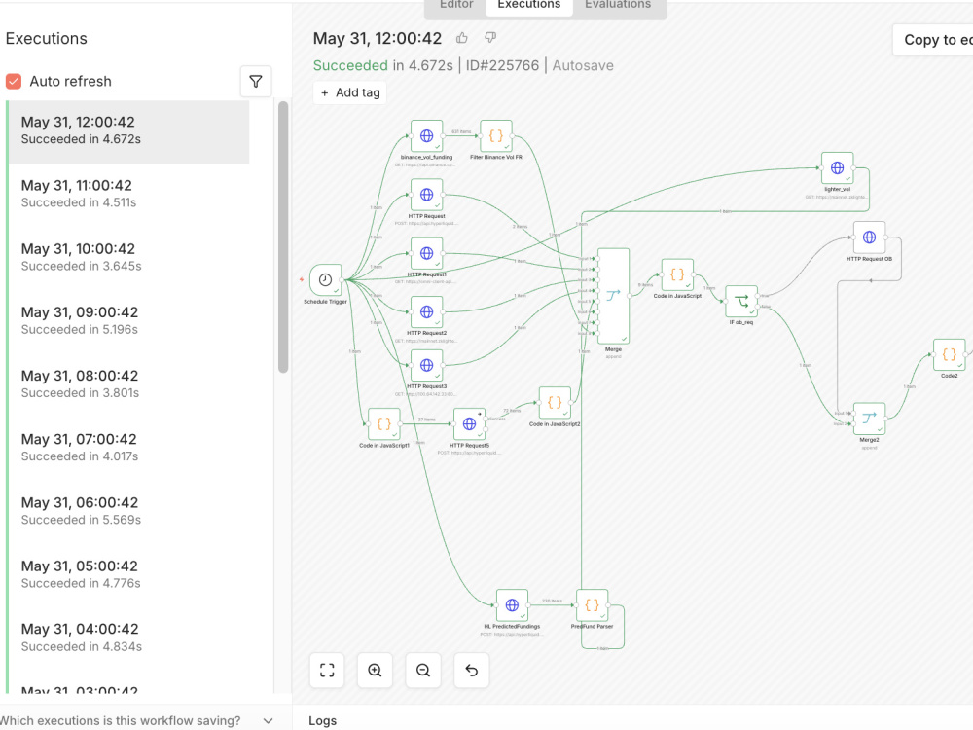
Task: Switch to the Executions tab
Action: point(528,5)
